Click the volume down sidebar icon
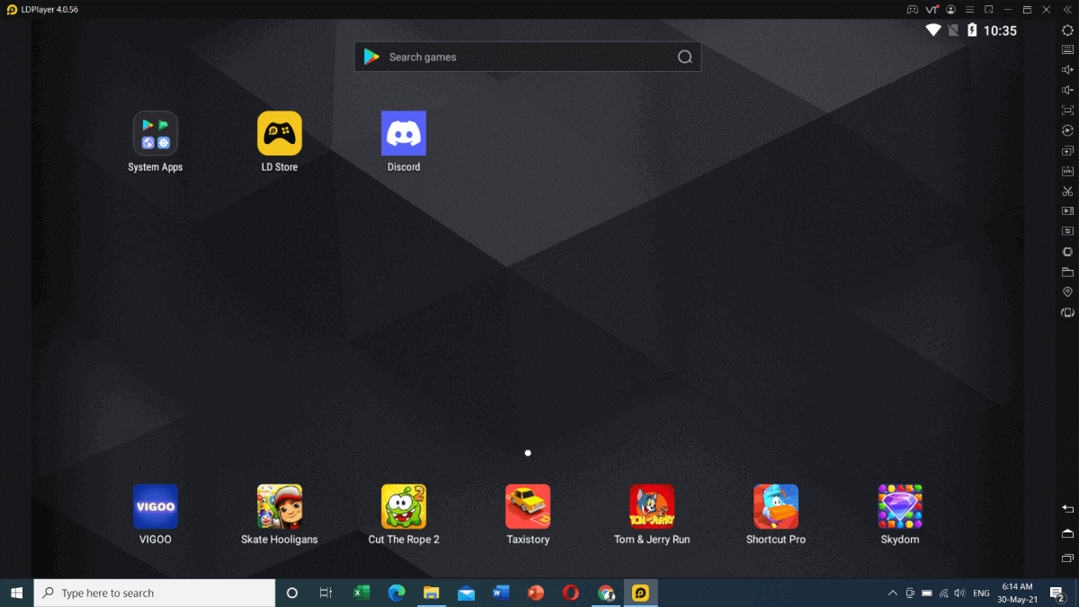Screen dimensions: 1079x607 pyautogui.click(x=1067, y=90)
